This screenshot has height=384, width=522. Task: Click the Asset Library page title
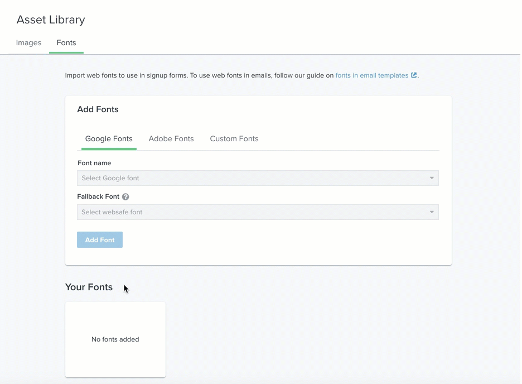point(51,20)
